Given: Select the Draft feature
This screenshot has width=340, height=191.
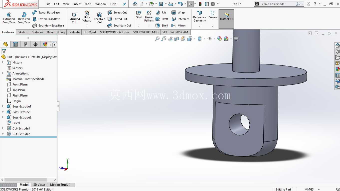Looking at the screenshot, I should click(x=162, y=19).
